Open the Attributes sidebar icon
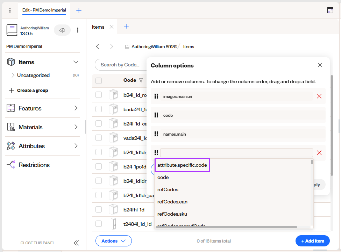Image resolution: width=341 pixels, height=252 pixels. (10, 146)
